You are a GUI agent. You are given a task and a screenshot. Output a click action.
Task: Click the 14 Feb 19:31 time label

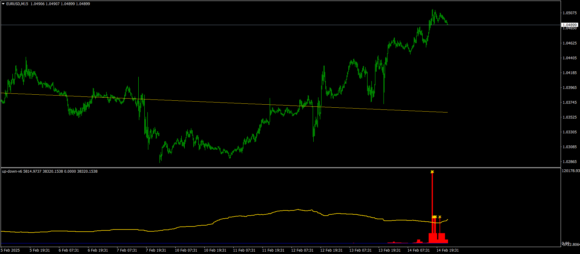(x=447, y=250)
